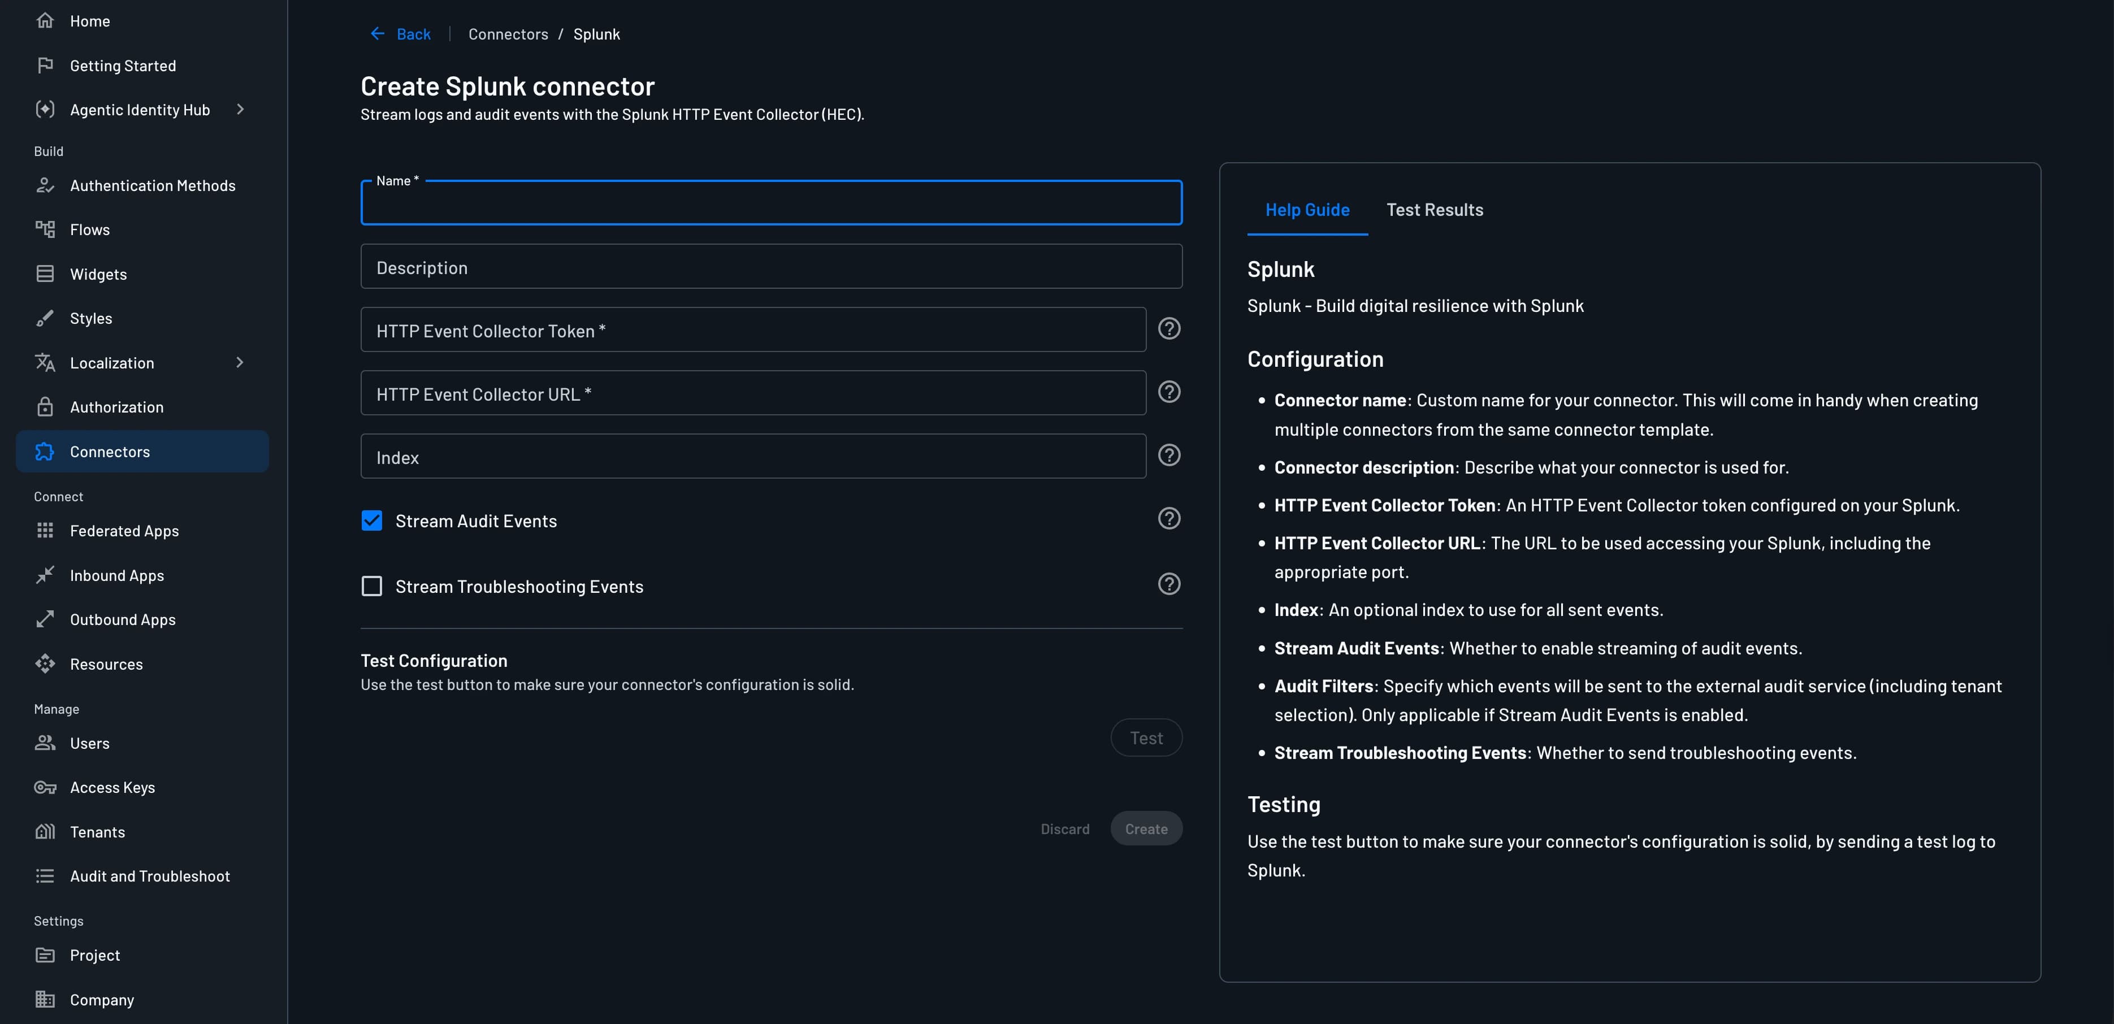Click the 'Create Splunk connector' heading
The height and width of the screenshot is (1024, 2114).
[x=507, y=86]
